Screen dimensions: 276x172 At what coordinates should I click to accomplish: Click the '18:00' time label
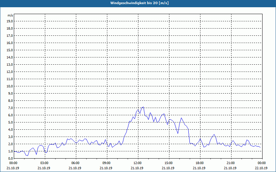(x=200, y=163)
